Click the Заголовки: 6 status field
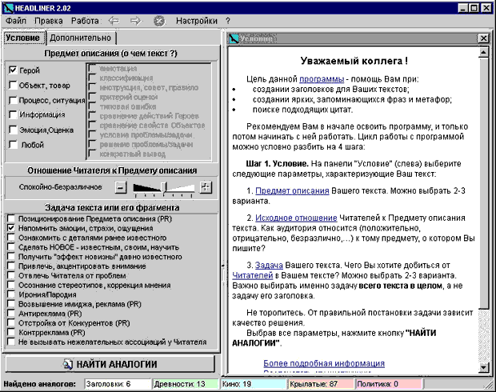 pyautogui.click(x=118, y=384)
